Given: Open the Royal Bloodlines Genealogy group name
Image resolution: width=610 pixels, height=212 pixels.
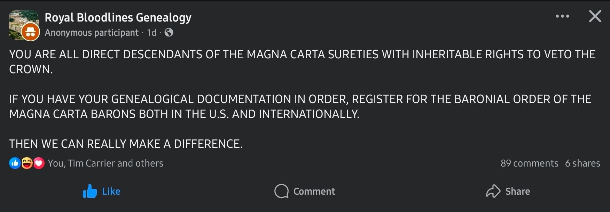Looking at the screenshot, I should tap(118, 17).
